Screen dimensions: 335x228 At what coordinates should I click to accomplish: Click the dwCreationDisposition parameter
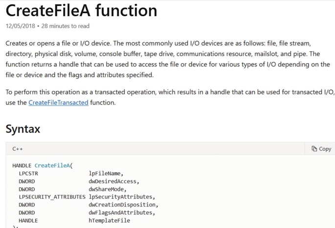[122, 205]
